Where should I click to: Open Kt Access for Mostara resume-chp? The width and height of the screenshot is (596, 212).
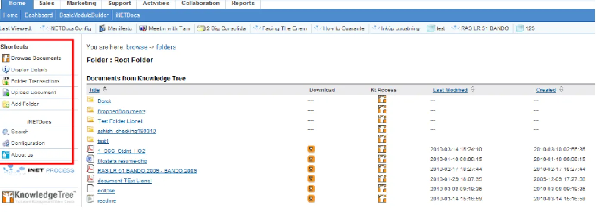[x=382, y=159]
